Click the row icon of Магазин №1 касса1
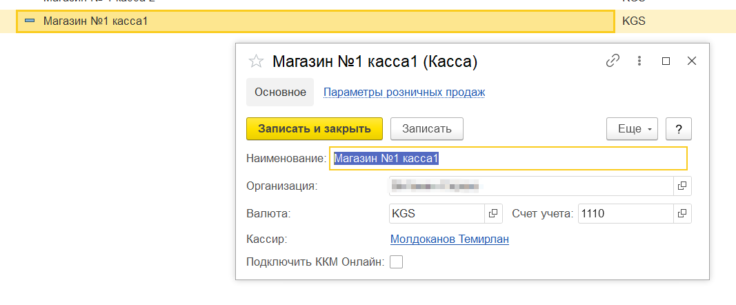 (x=30, y=21)
